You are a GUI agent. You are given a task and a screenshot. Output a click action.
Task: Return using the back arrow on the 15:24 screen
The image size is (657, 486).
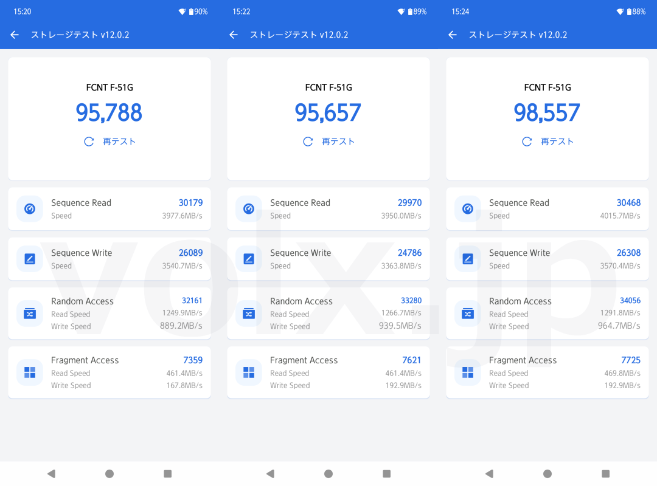click(x=453, y=35)
